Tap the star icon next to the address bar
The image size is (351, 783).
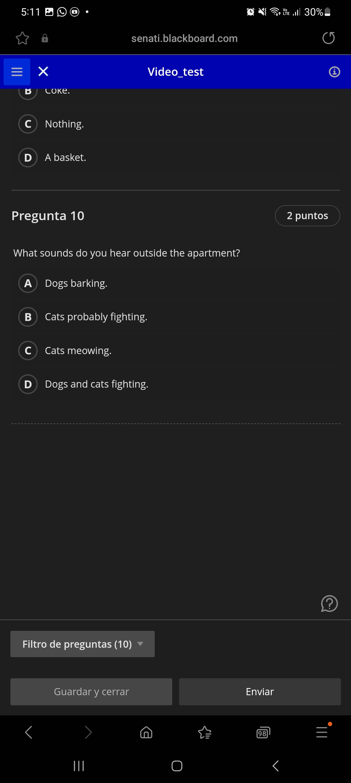tap(22, 38)
